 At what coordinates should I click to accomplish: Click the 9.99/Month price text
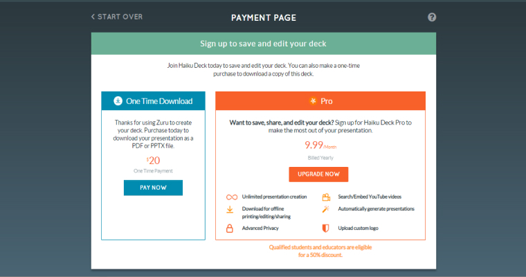[x=318, y=146]
